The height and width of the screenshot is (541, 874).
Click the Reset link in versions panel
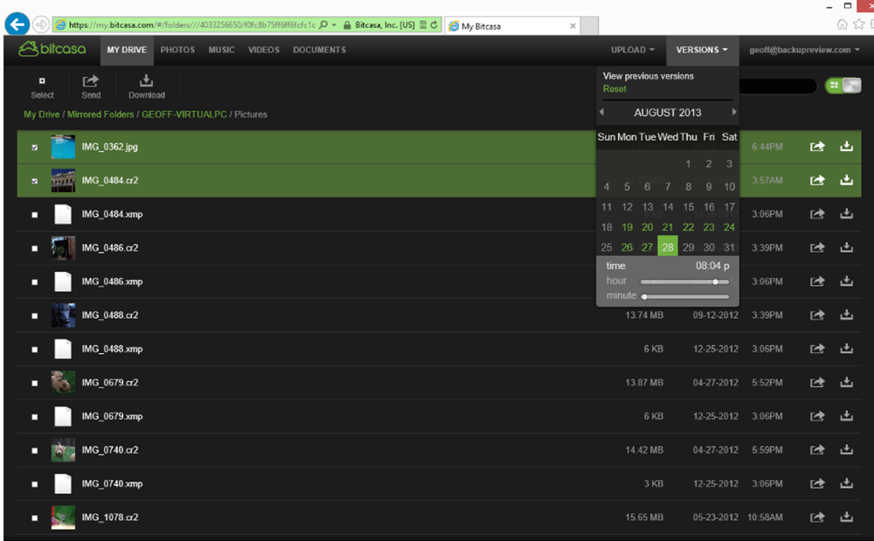pos(614,89)
